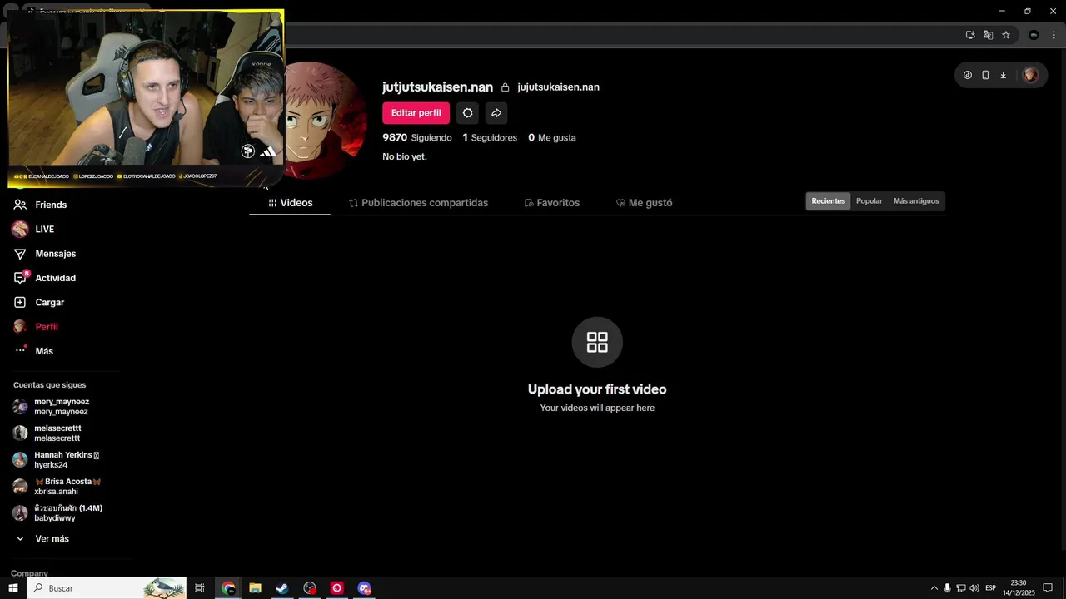The width and height of the screenshot is (1066, 599).
Task: Click the ESP language indicator
Action: 991,588
